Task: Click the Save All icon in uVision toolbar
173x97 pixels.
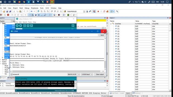Action: 10,11
